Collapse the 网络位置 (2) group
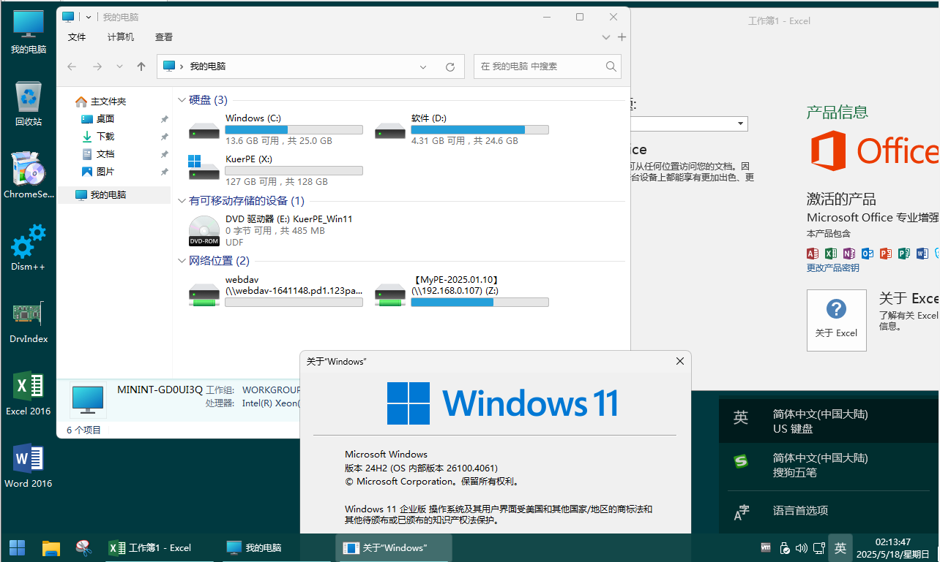Screen dimensions: 940x562 pyautogui.click(x=182, y=261)
